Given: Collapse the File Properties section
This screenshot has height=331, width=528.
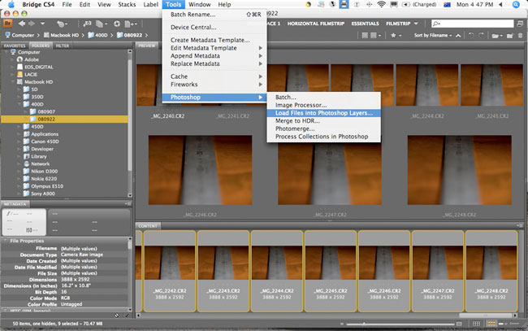Looking at the screenshot, I should (5, 241).
